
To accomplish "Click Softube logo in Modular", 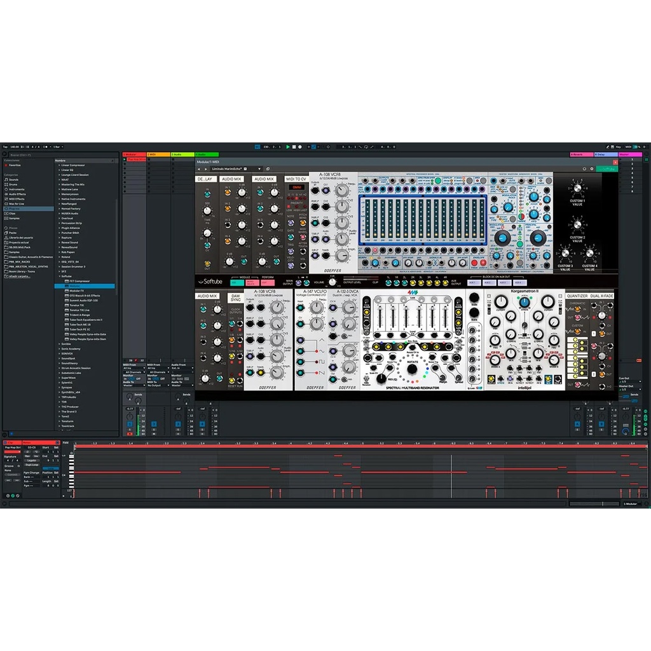I will coord(210,282).
